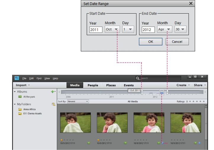This screenshot has width=214, height=150.
Task: Click the E11 Demo Assets folder icon
Action: point(20,113)
